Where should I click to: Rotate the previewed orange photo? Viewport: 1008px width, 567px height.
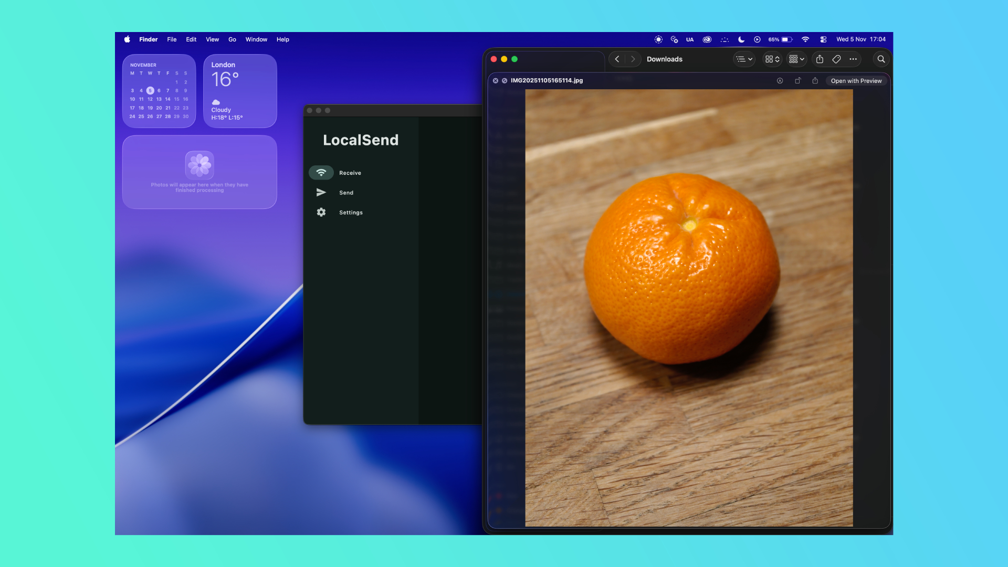pyautogui.click(x=799, y=81)
